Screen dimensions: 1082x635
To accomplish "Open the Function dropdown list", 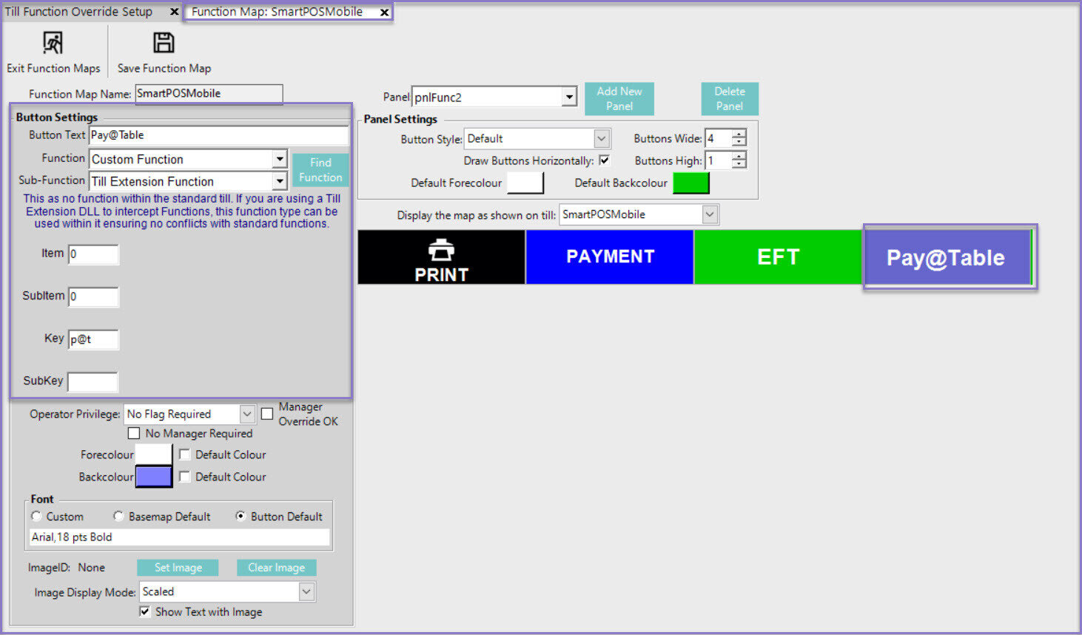I will pyautogui.click(x=279, y=159).
